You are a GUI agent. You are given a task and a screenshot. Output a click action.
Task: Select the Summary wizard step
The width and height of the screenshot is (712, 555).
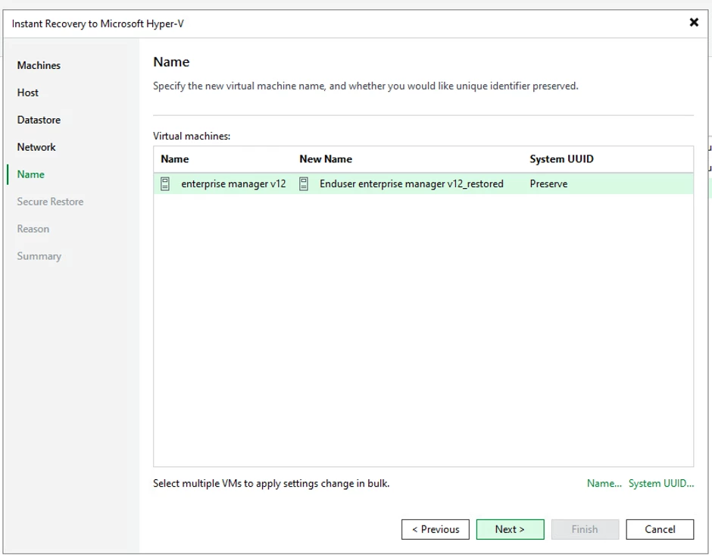tap(39, 256)
